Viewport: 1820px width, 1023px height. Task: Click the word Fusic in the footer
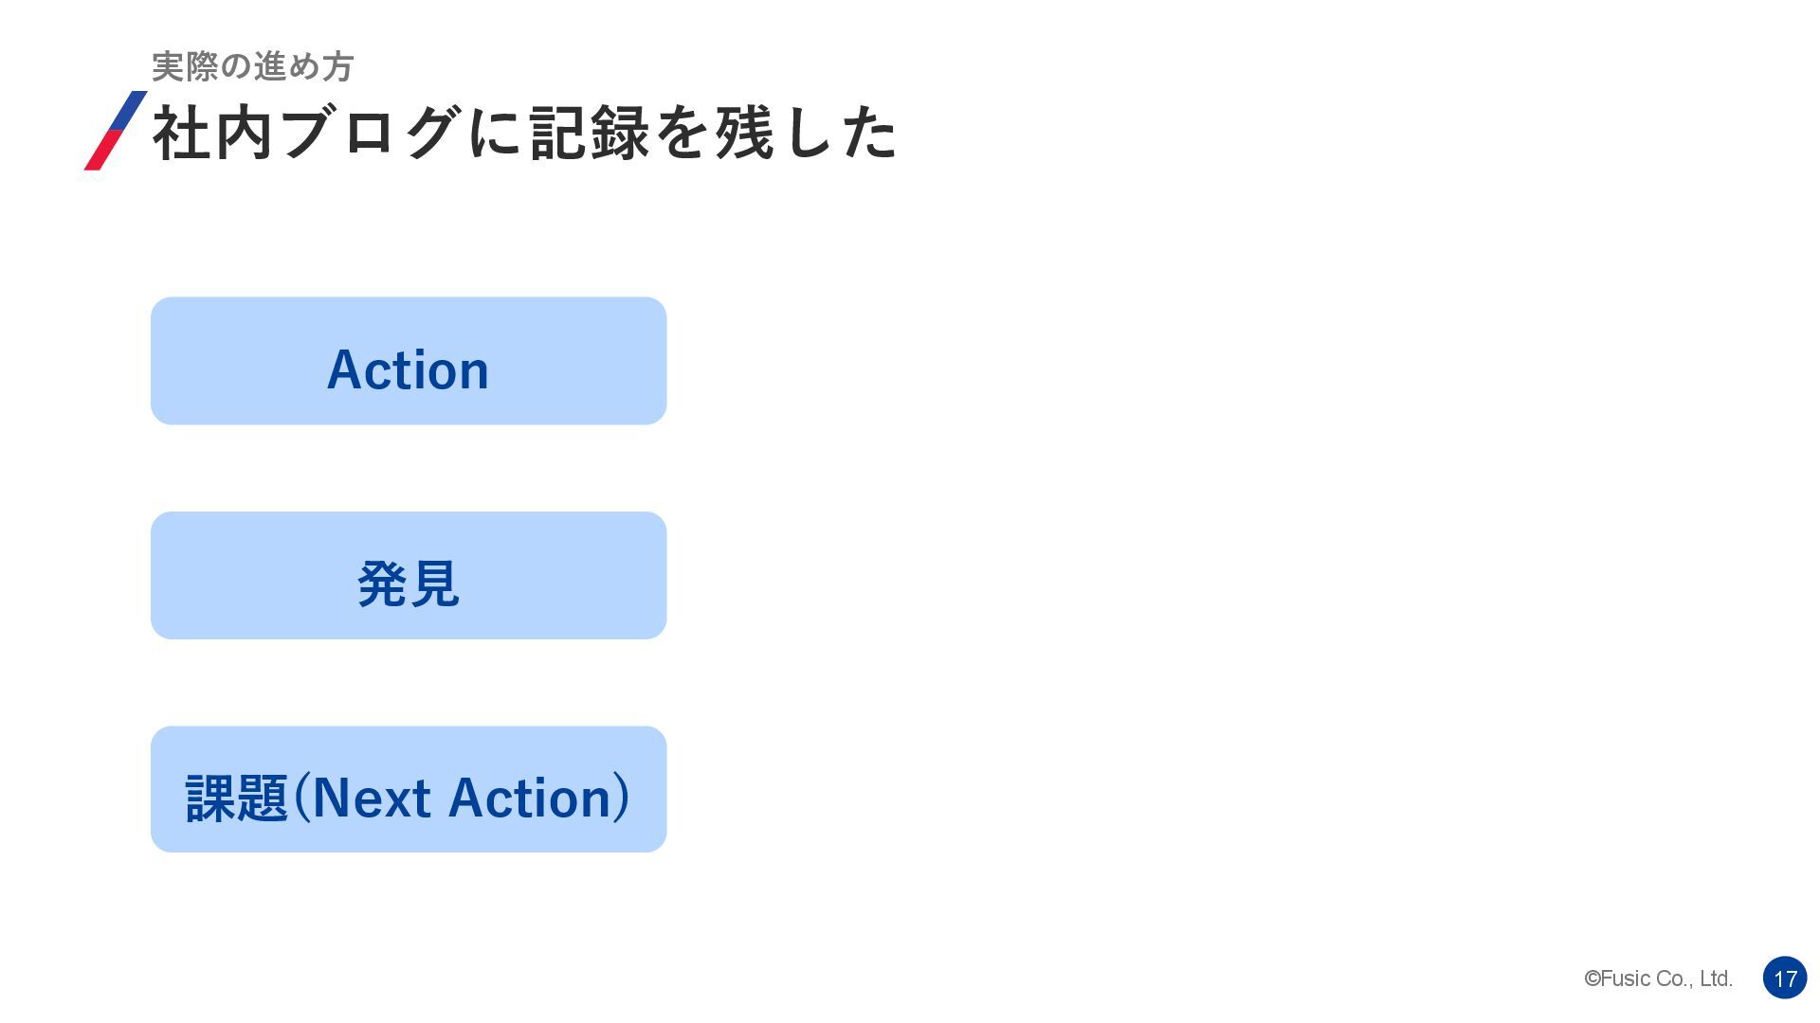(1625, 978)
